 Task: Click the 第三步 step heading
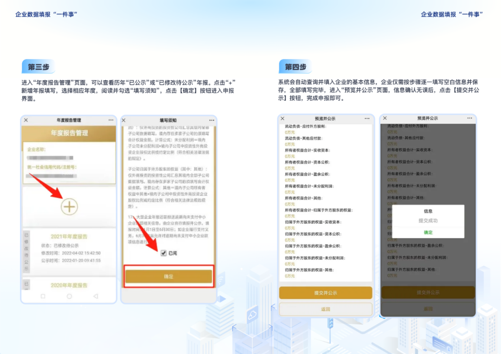click(x=39, y=67)
